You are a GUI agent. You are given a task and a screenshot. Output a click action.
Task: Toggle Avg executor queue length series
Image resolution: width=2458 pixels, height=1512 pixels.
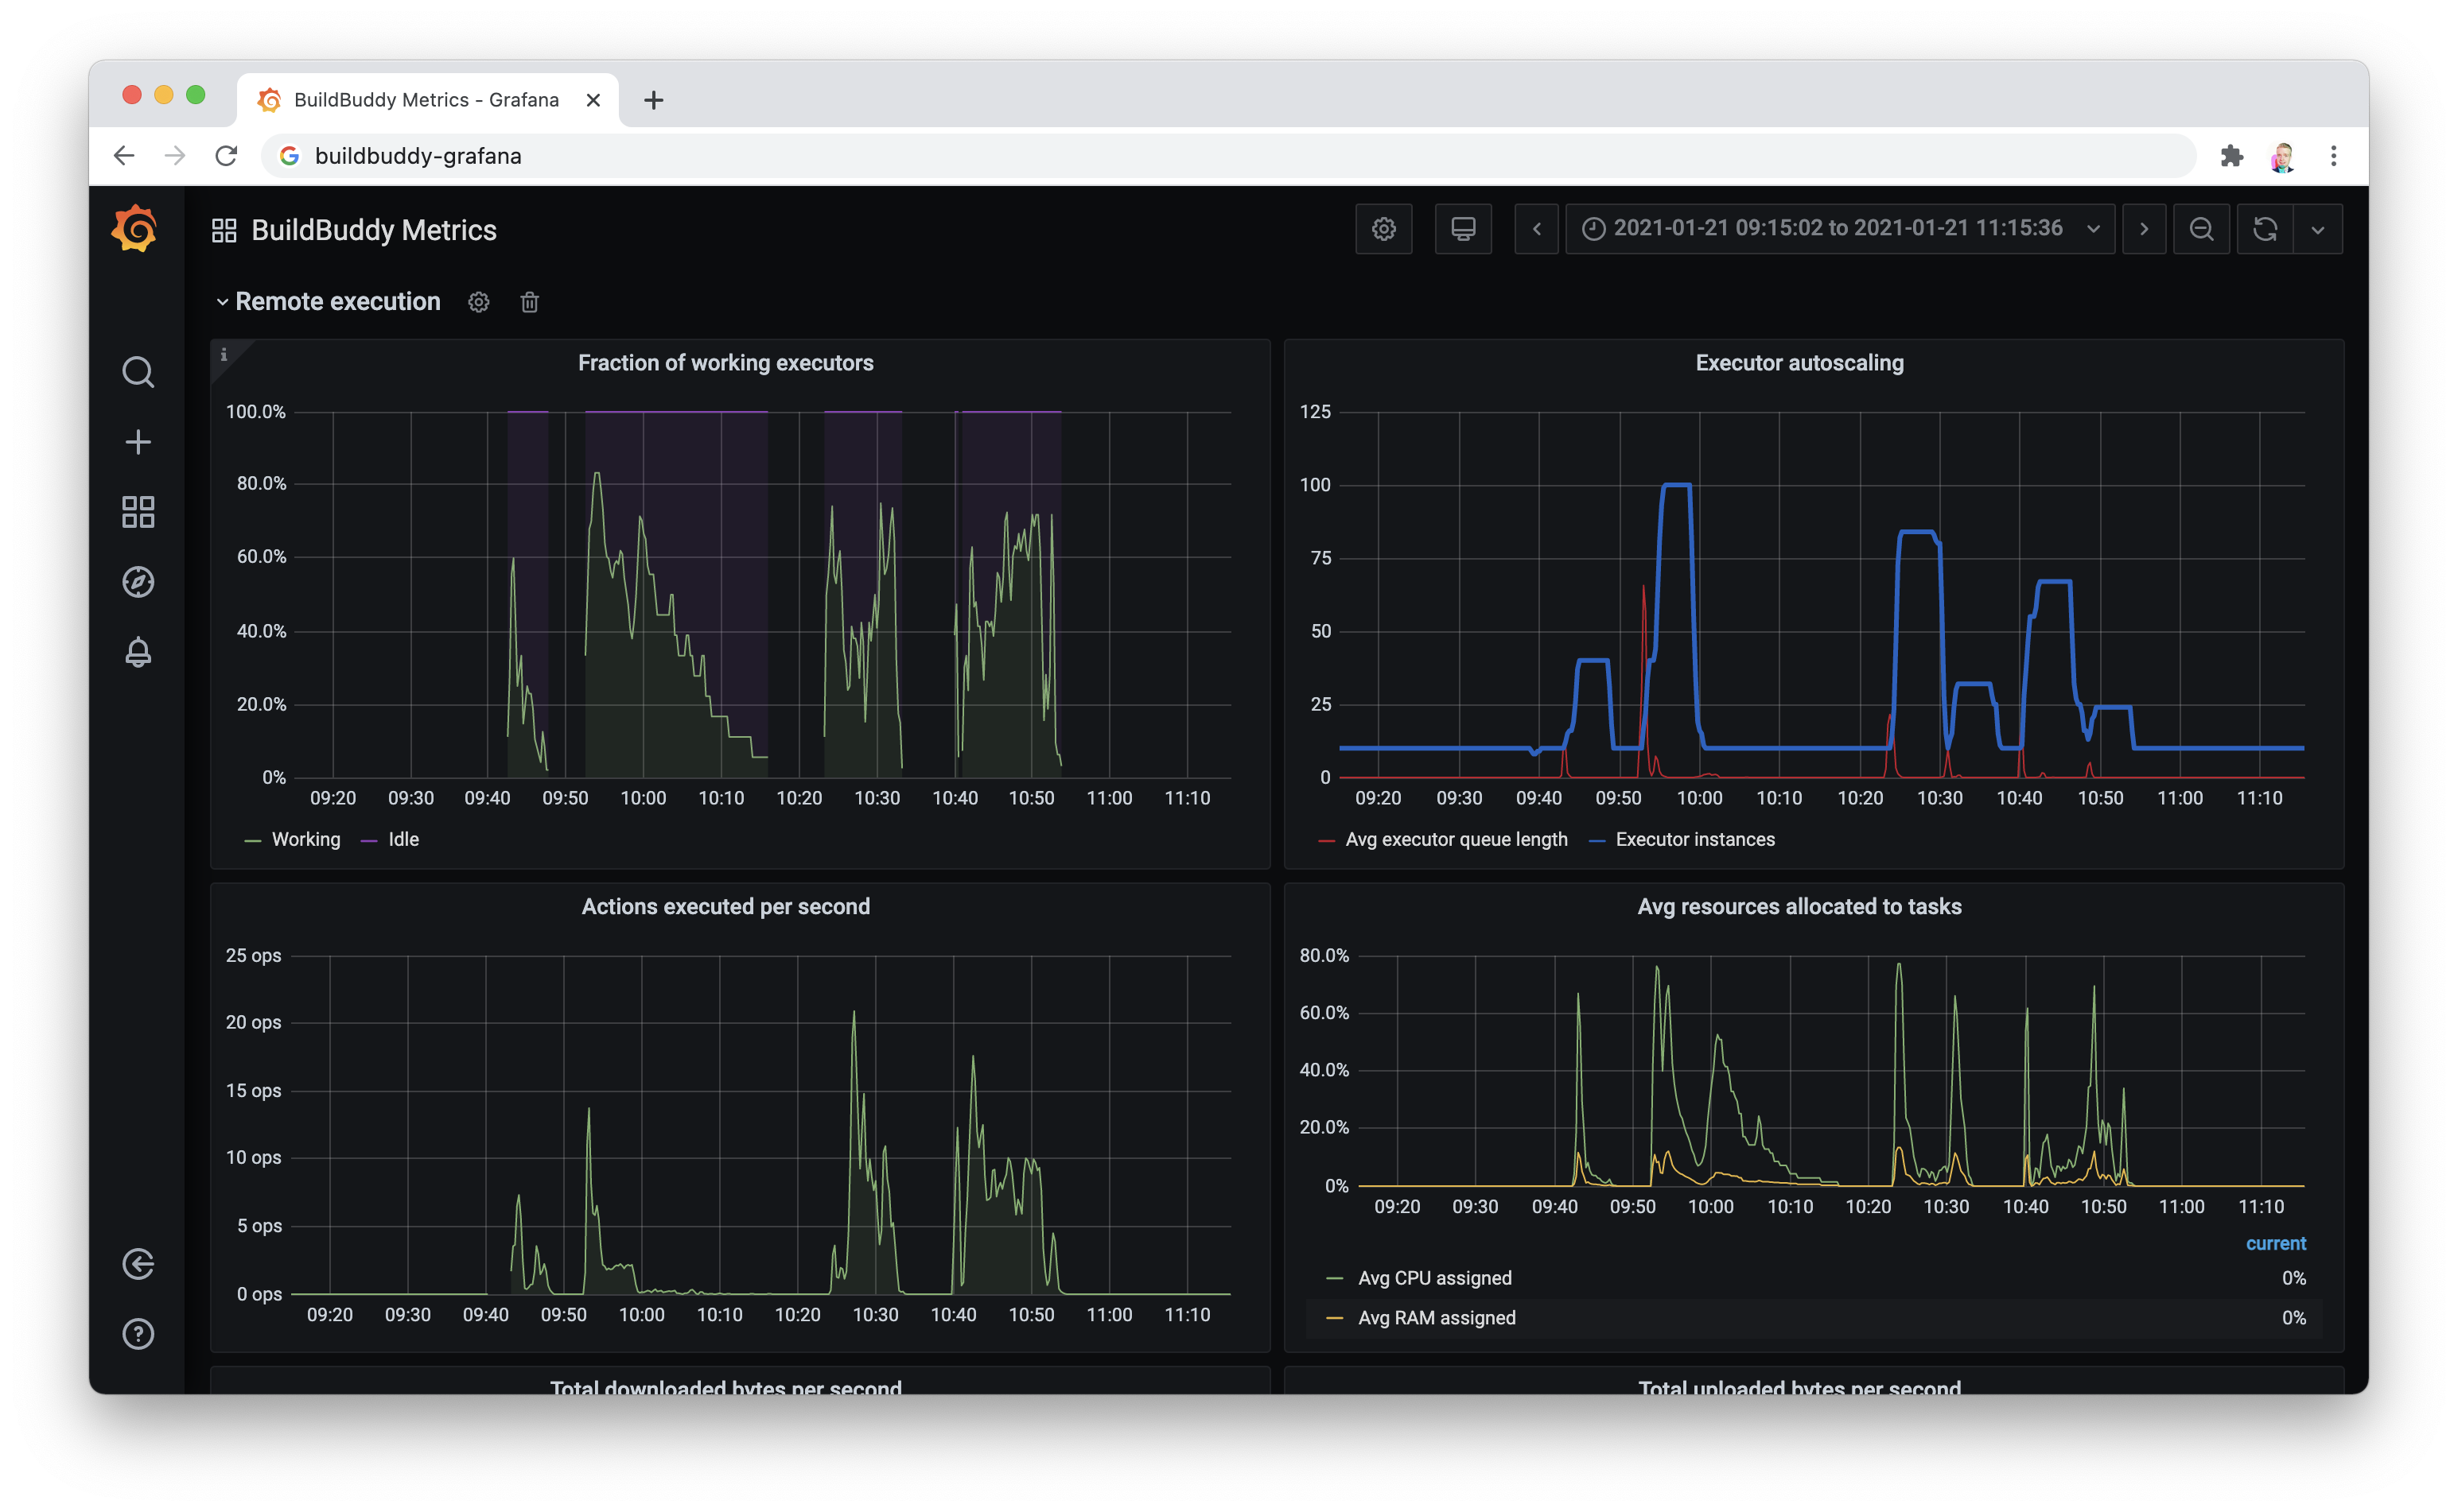click(1457, 840)
